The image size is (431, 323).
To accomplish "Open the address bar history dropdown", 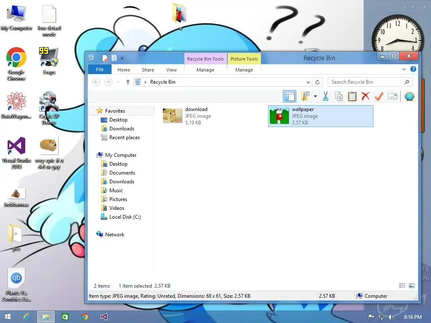I will coord(308,82).
